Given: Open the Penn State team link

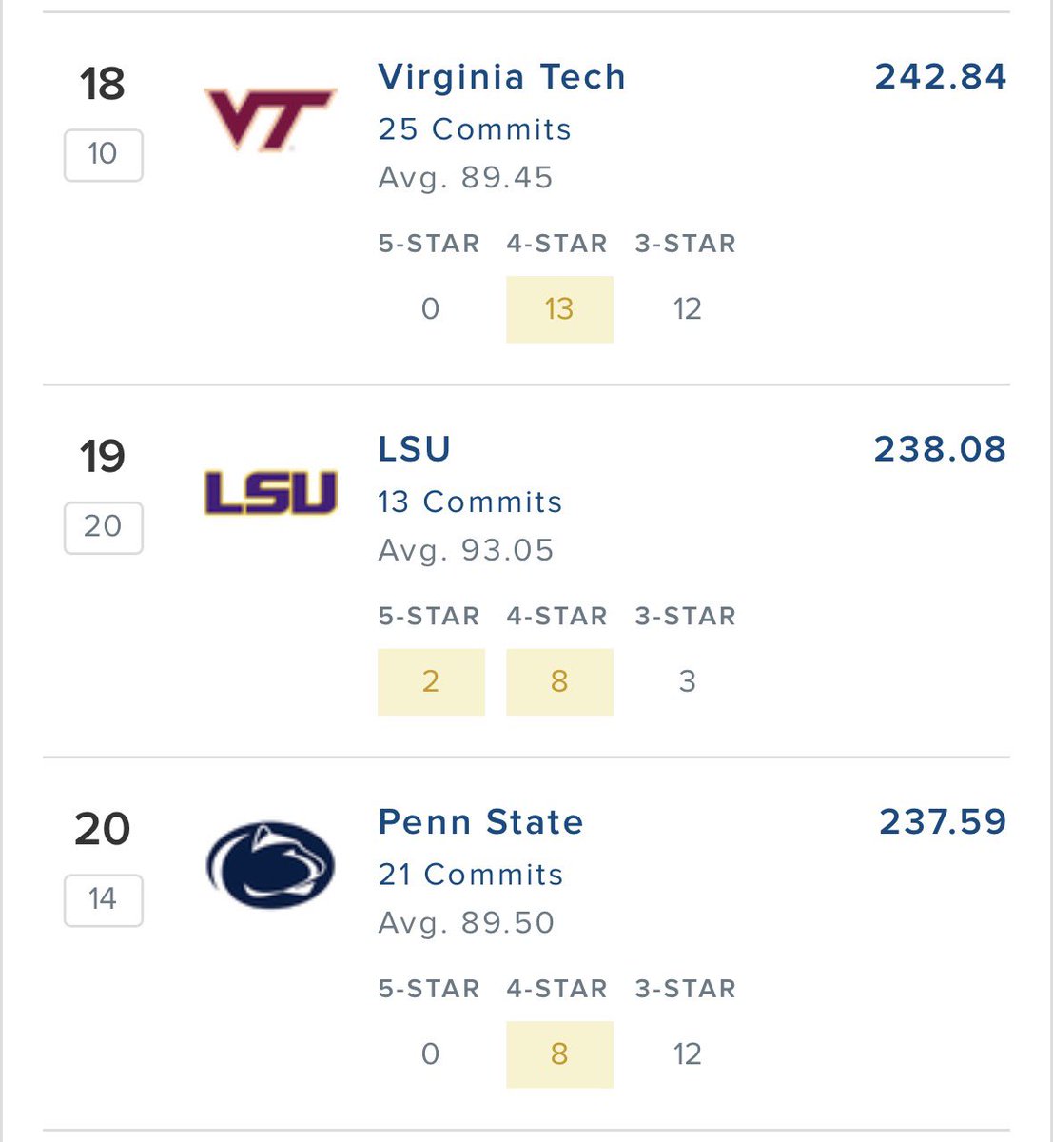Looking at the screenshot, I should [480, 822].
